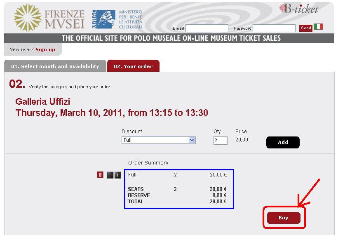Focus the Password input field
Viewport: 338px width, 235px height.
click(x=274, y=28)
